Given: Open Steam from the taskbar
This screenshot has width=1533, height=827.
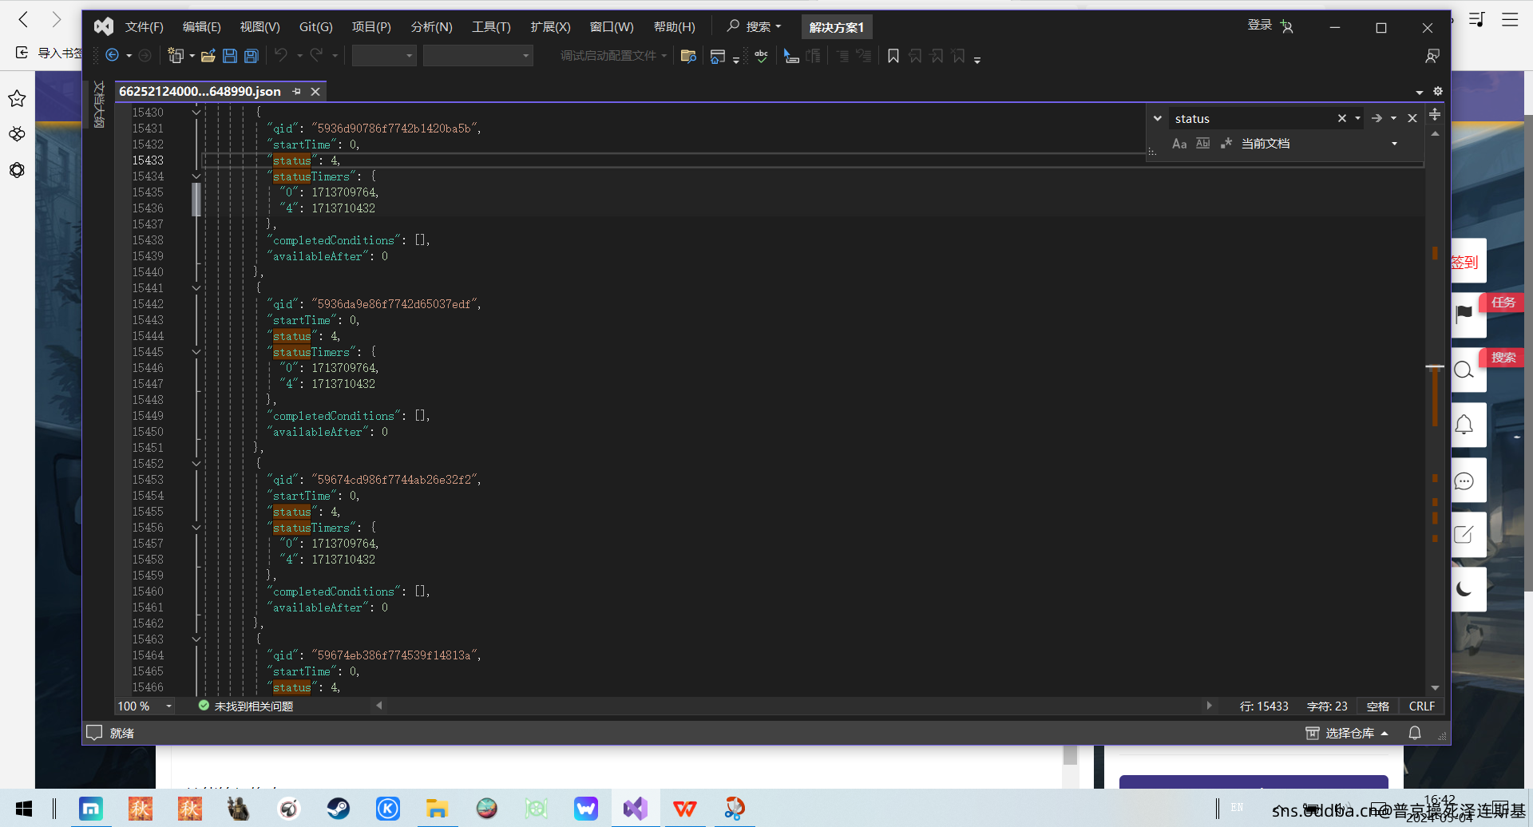Looking at the screenshot, I should click(x=338, y=809).
